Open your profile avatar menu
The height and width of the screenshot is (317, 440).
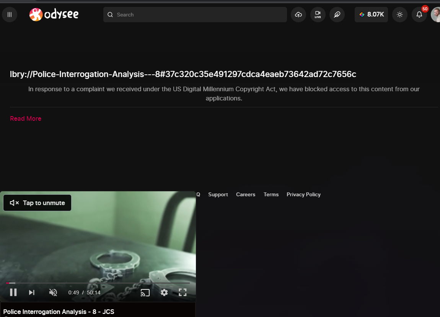(x=437, y=15)
